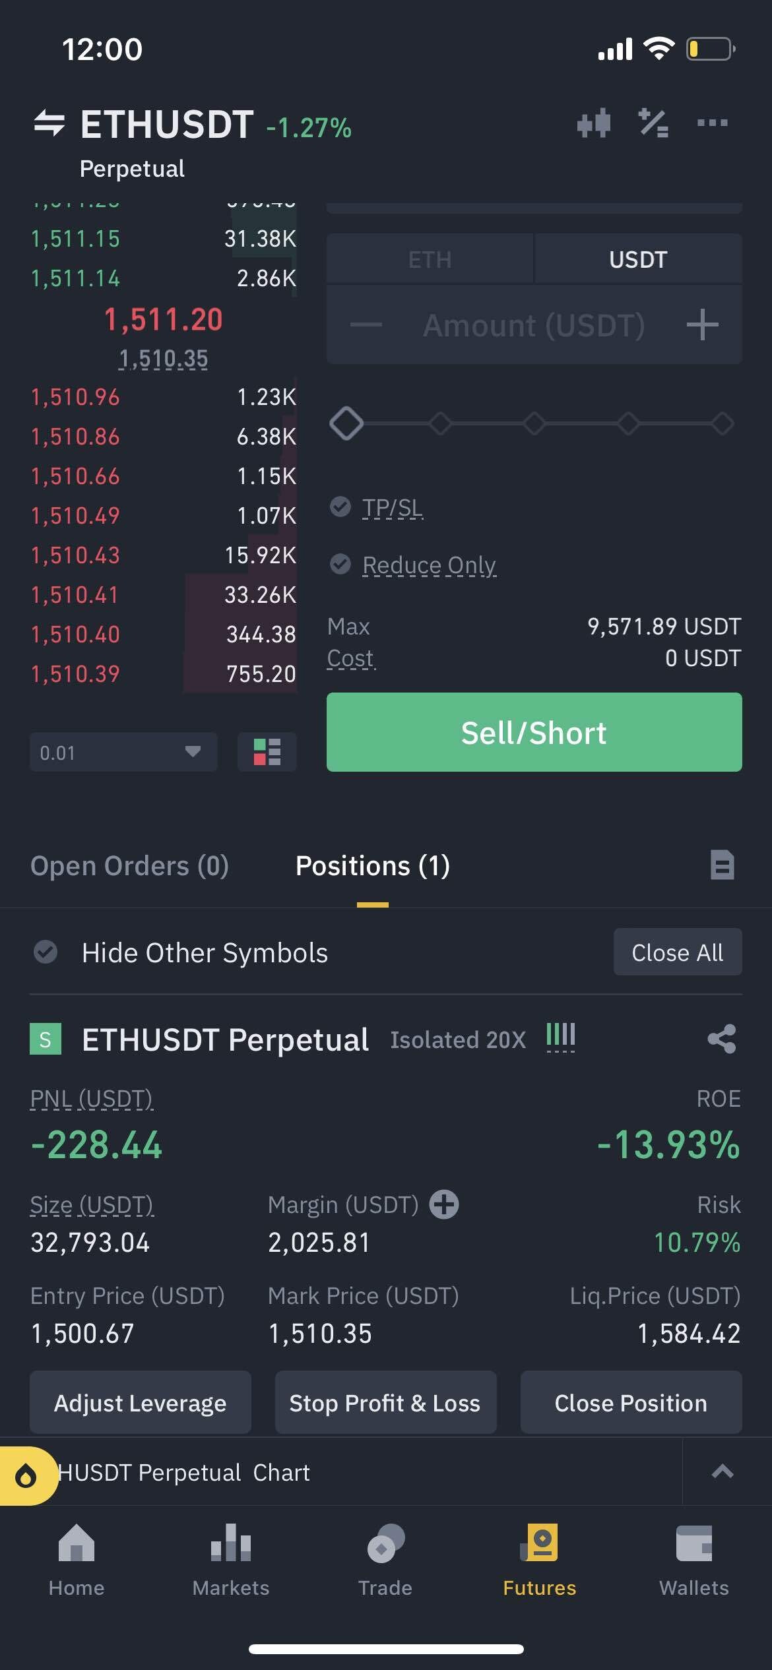The width and height of the screenshot is (772, 1670).
Task: Add margin with the plus icon
Action: pyautogui.click(x=444, y=1204)
